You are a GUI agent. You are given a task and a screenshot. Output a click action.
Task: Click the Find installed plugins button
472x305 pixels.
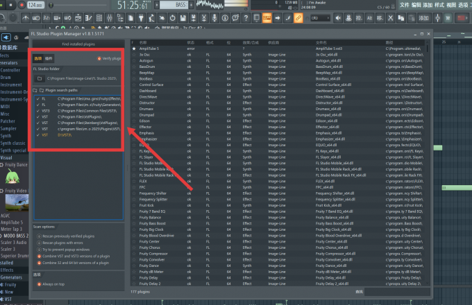[x=78, y=44]
